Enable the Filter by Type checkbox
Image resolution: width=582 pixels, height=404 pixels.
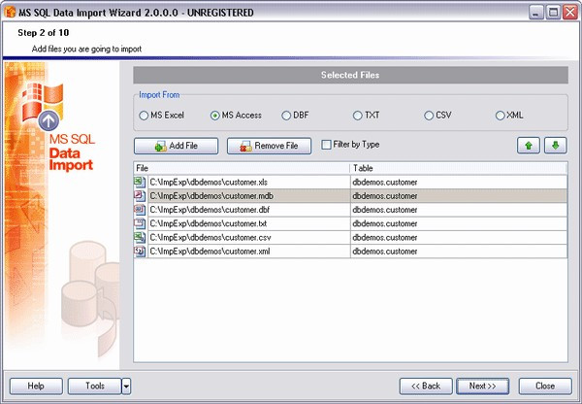[326, 145]
